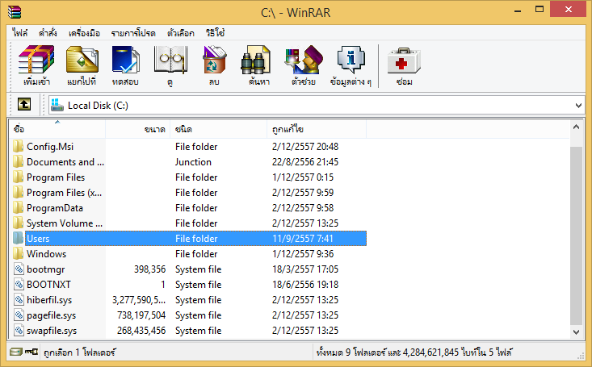Click the pagefile.sys file icon
This screenshot has height=367, width=592.
point(19,315)
